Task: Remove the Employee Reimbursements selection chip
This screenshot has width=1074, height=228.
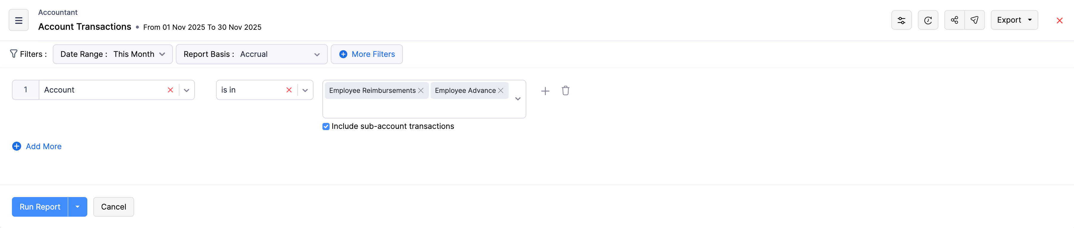Action: 421,90
